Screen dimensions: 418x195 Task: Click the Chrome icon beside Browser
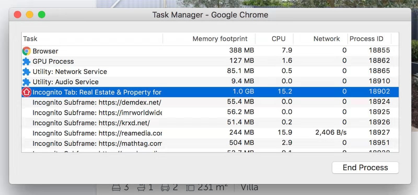click(x=26, y=51)
